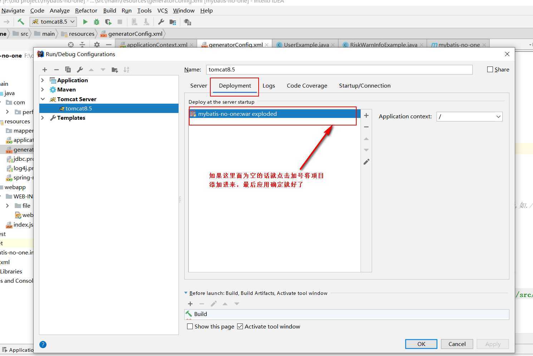Expand the Templates node
The image size is (533, 356).
click(x=43, y=118)
